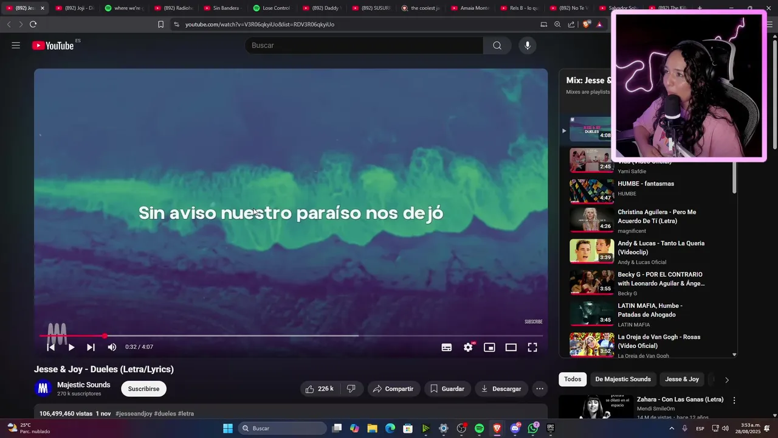
Task: Reload the page in the browser
Action: (33, 24)
